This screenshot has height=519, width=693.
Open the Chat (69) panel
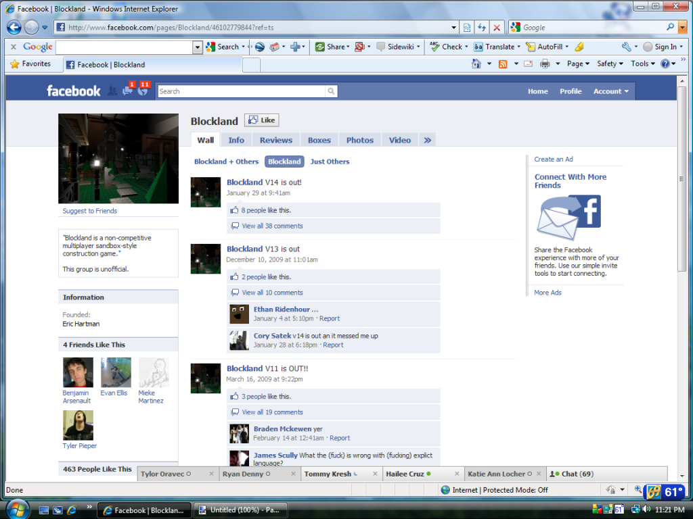click(606, 474)
